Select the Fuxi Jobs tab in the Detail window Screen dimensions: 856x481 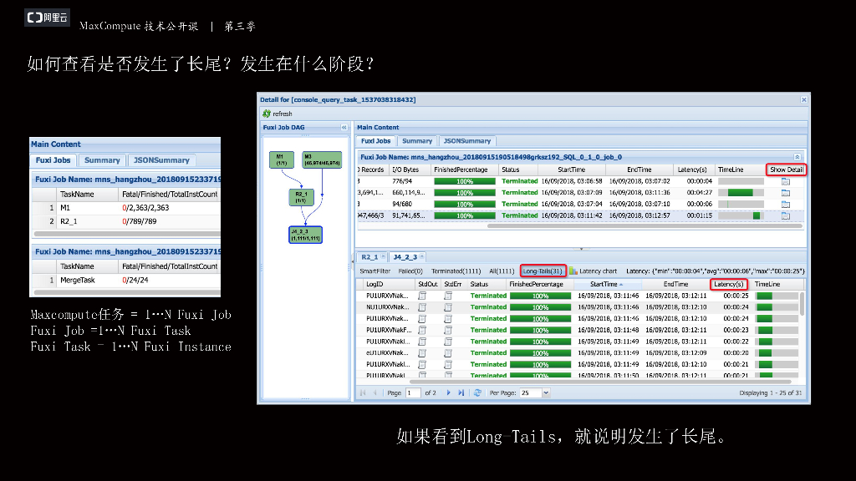[x=376, y=140]
